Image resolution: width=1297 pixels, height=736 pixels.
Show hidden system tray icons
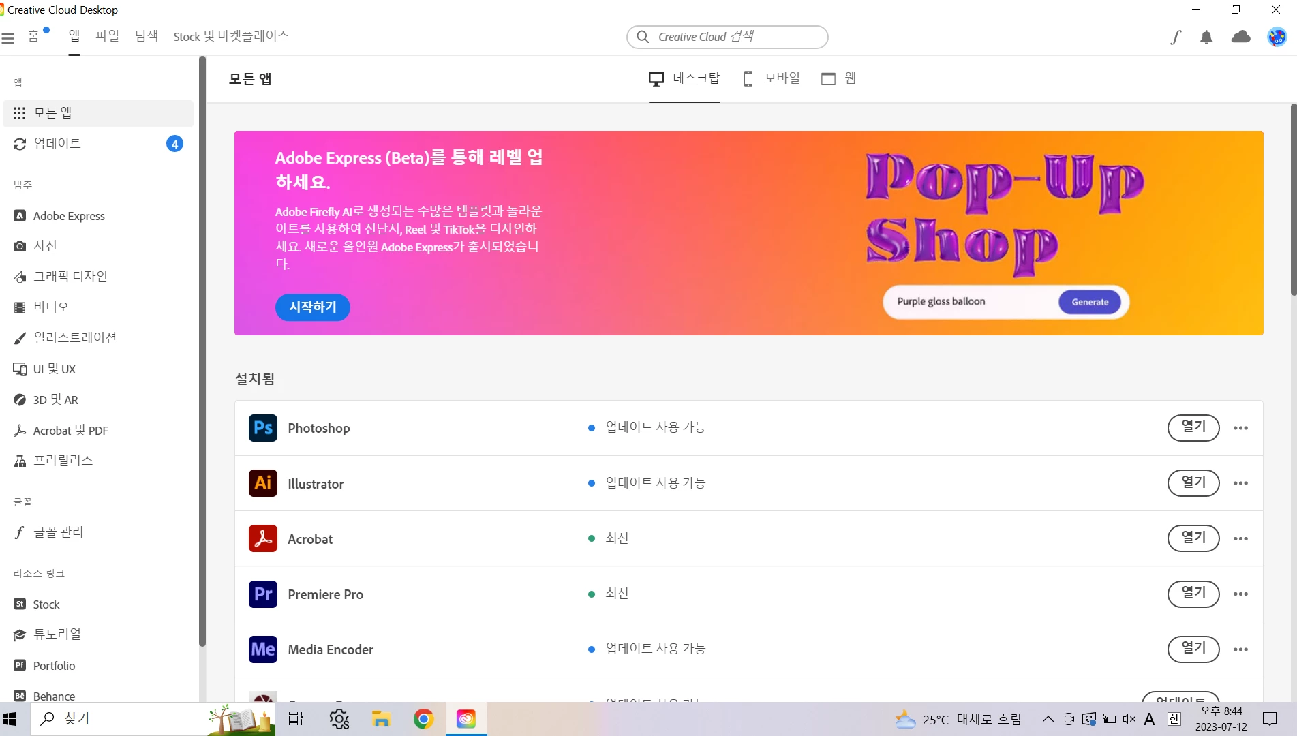click(x=1048, y=719)
